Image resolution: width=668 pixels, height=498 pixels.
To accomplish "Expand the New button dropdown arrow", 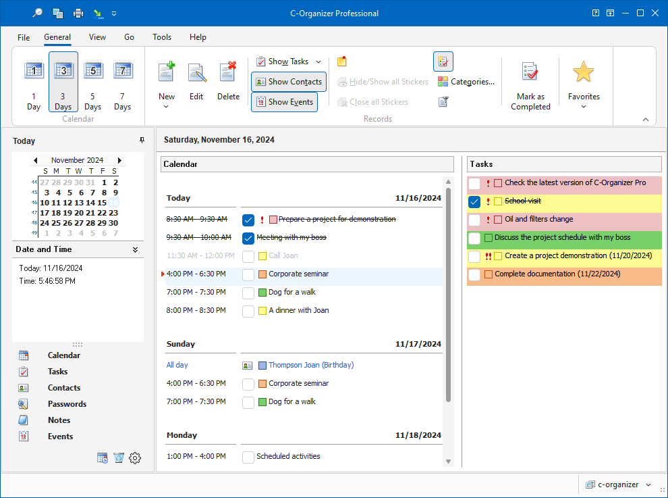I will click(166, 107).
